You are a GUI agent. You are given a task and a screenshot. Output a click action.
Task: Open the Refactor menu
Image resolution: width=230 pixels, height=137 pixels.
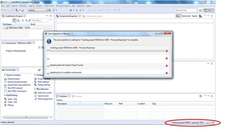[23, 6]
